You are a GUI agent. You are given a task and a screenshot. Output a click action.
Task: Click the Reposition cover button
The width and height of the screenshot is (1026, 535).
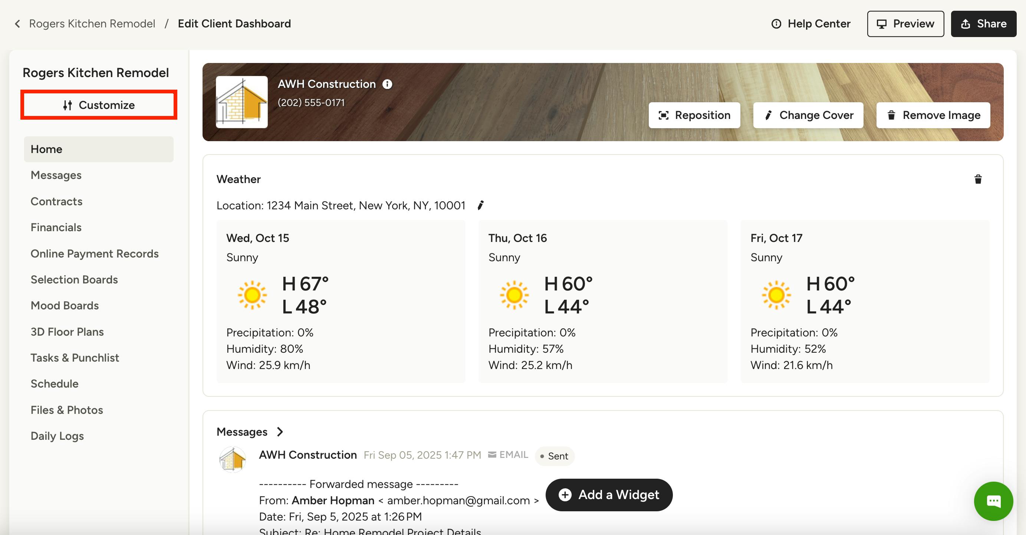[694, 115]
